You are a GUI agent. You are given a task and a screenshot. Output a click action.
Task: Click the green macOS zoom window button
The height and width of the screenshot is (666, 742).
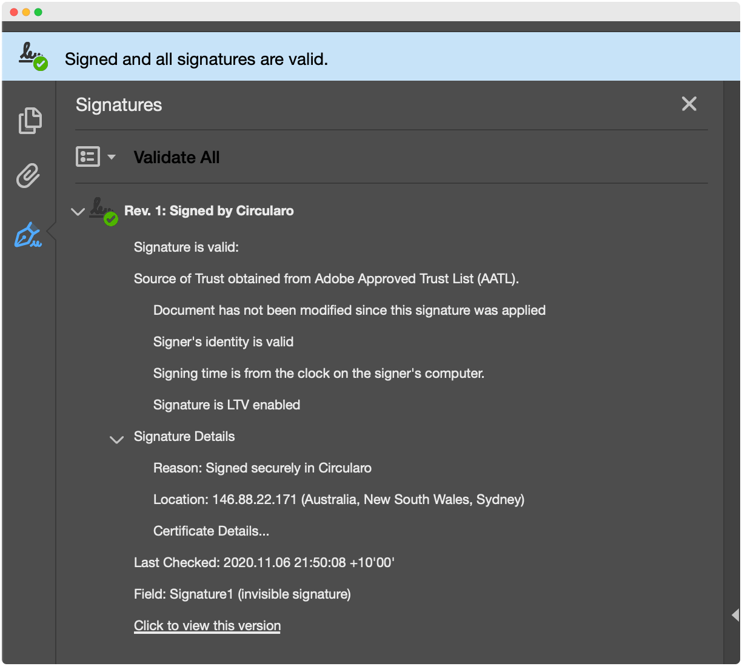point(38,12)
